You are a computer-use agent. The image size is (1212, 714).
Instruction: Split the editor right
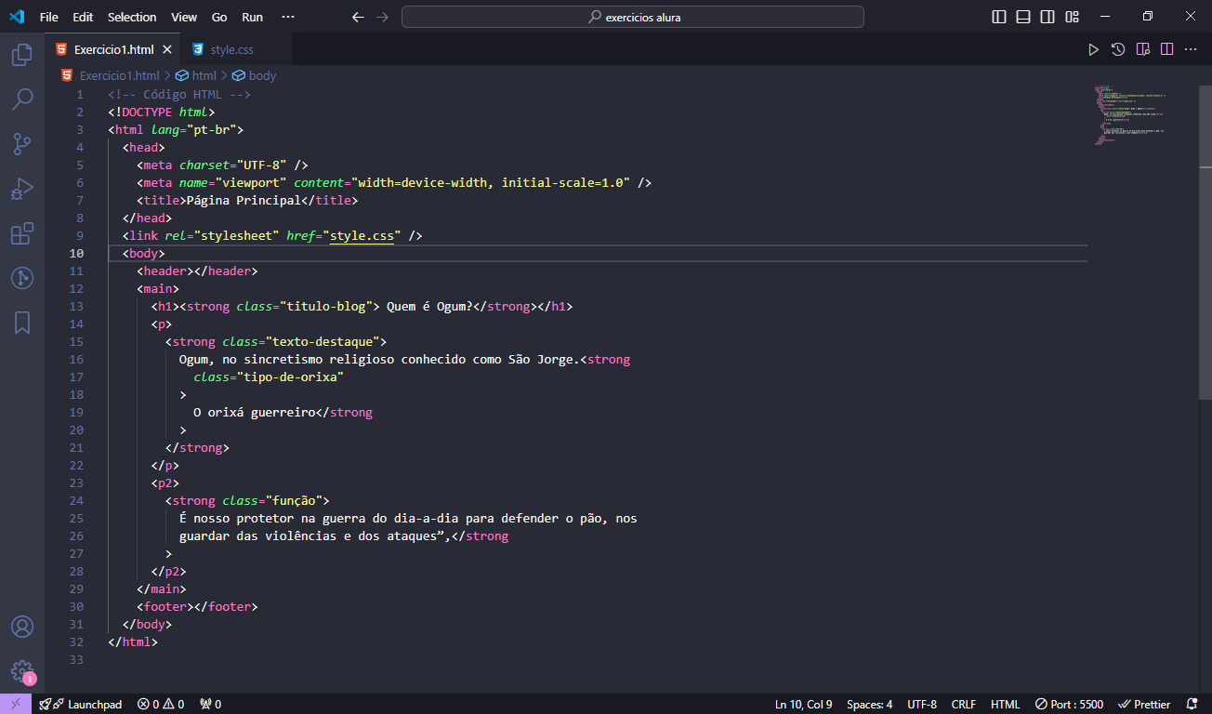(x=1166, y=49)
